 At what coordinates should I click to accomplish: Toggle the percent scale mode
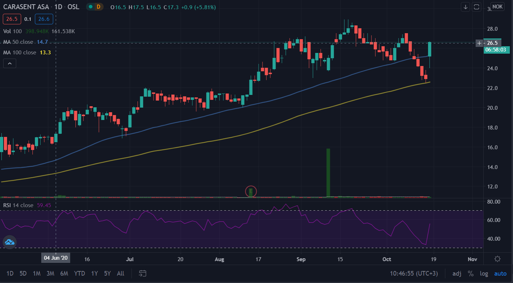(x=470, y=273)
